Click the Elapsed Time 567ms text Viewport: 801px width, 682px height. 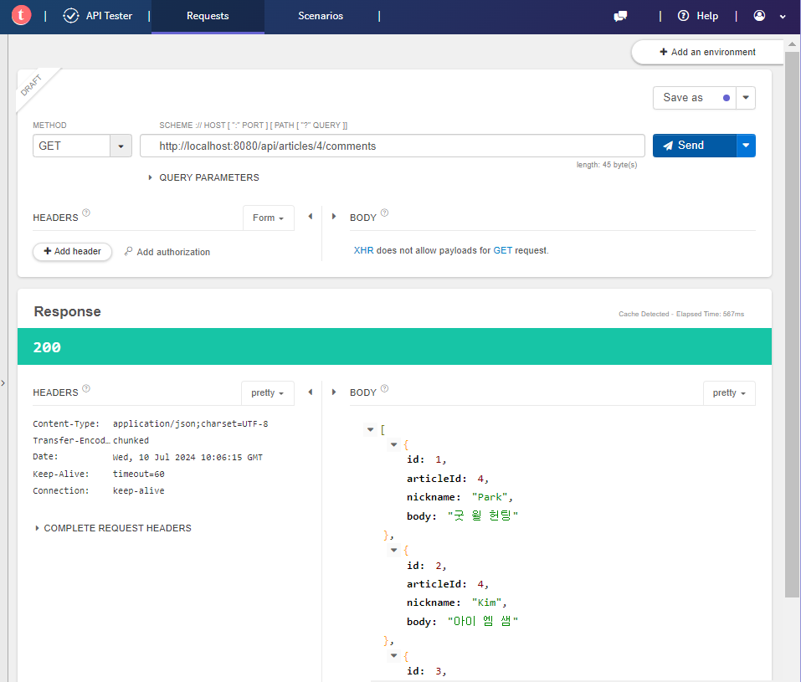[710, 314]
